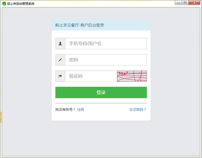Viewport: 202px width, 158px height.
Task: Click the pencil icon beside password field
Action: coord(60,60)
